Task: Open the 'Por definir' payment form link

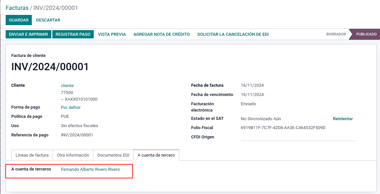Action: point(71,108)
